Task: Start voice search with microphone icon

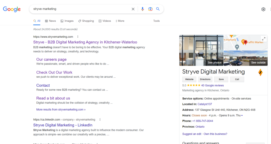Action: click(142, 9)
